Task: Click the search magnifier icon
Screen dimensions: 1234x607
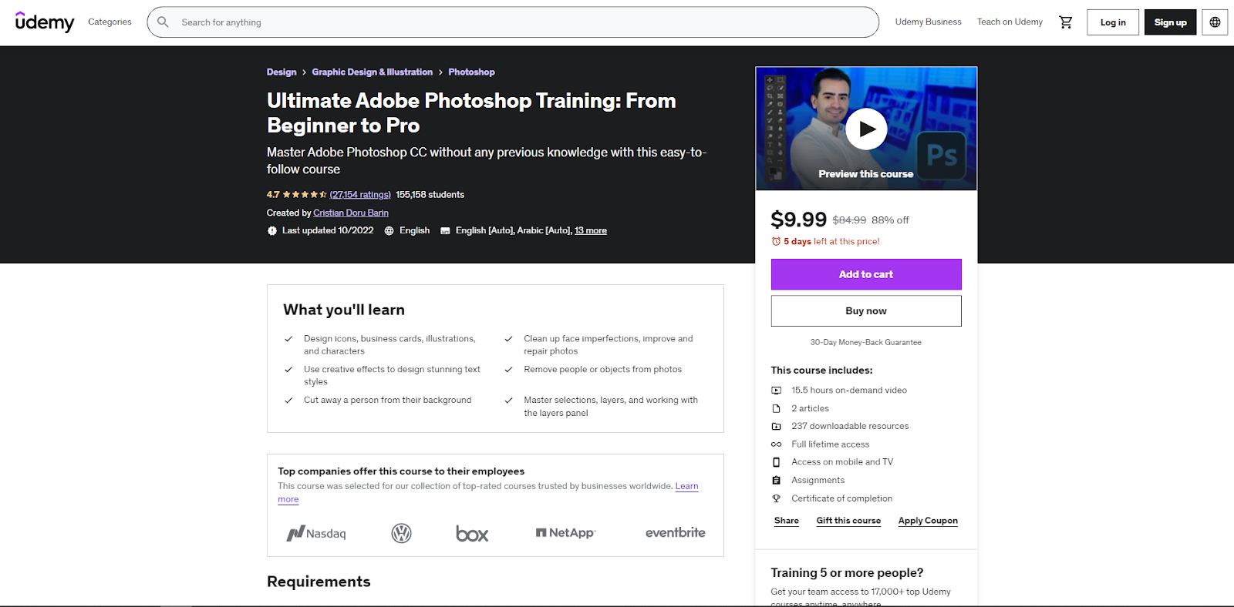Action: [163, 22]
